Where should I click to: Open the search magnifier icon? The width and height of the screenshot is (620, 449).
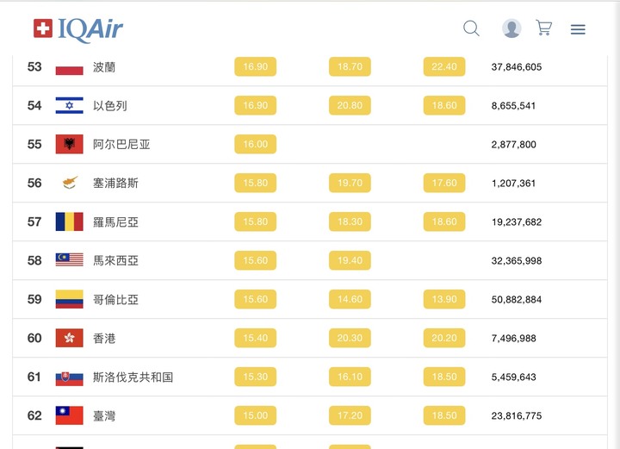[471, 28]
